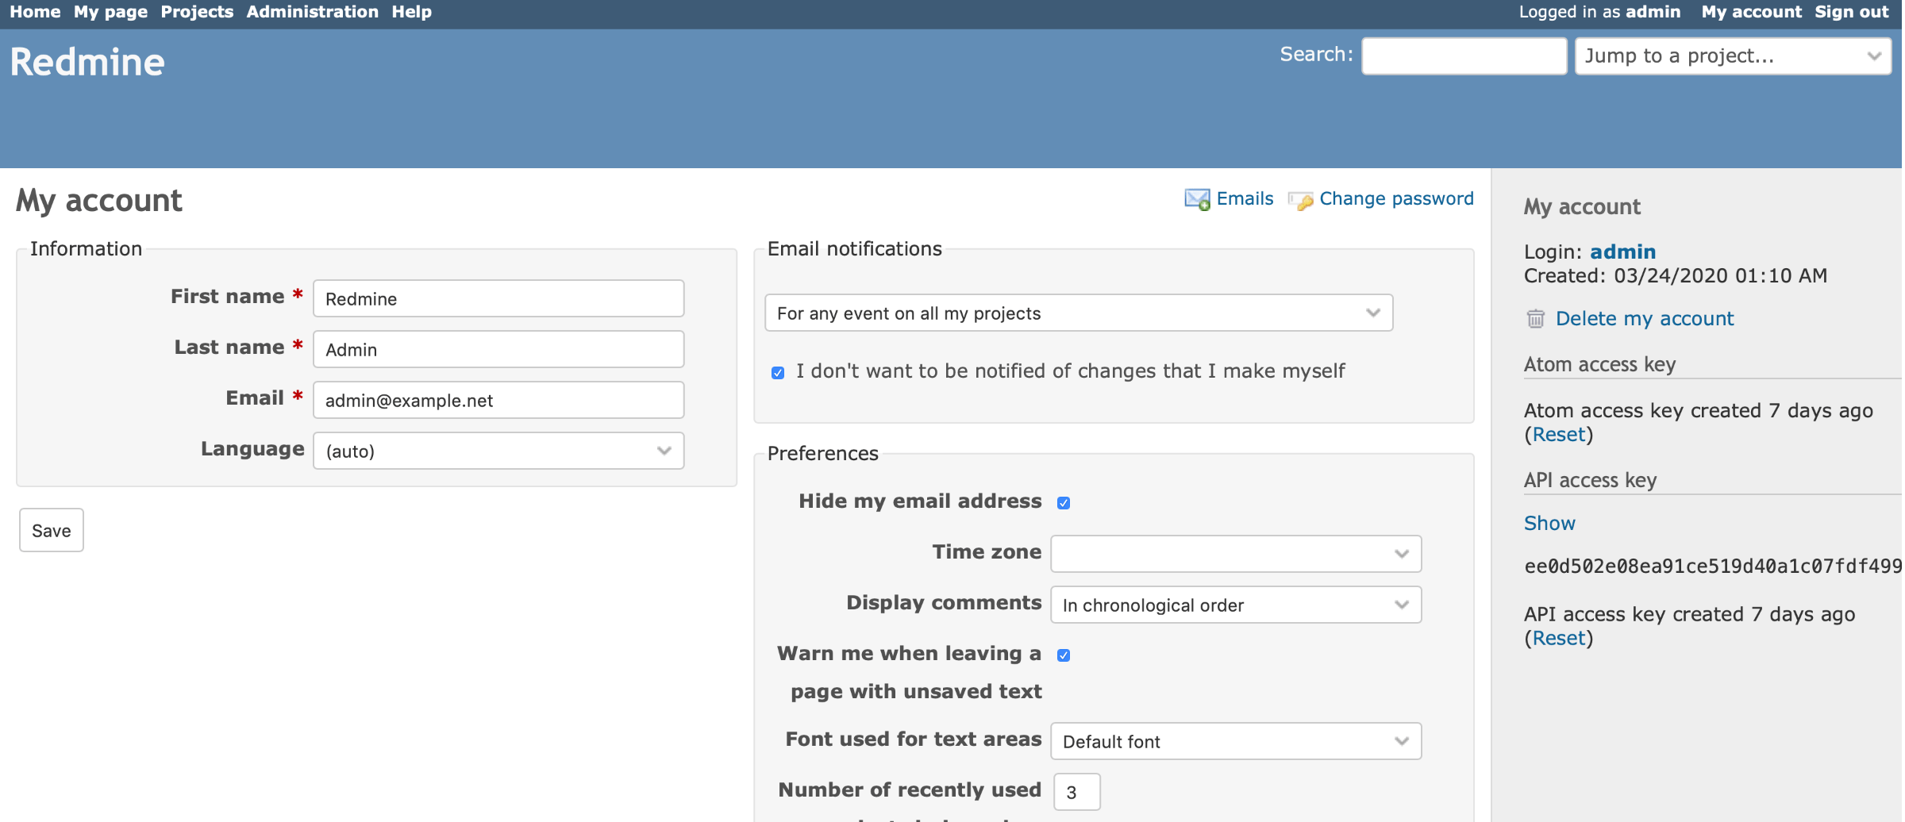The width and height of the screenshot is (1905, 822).
Task: Uncheck Hide my email address
Action: tap(1064, 503)
